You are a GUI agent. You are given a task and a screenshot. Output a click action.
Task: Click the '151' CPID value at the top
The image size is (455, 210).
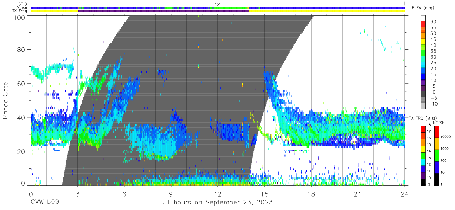coord(218,4)
